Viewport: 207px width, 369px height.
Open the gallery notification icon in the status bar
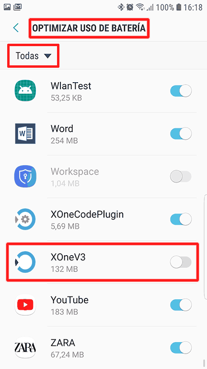7,7
